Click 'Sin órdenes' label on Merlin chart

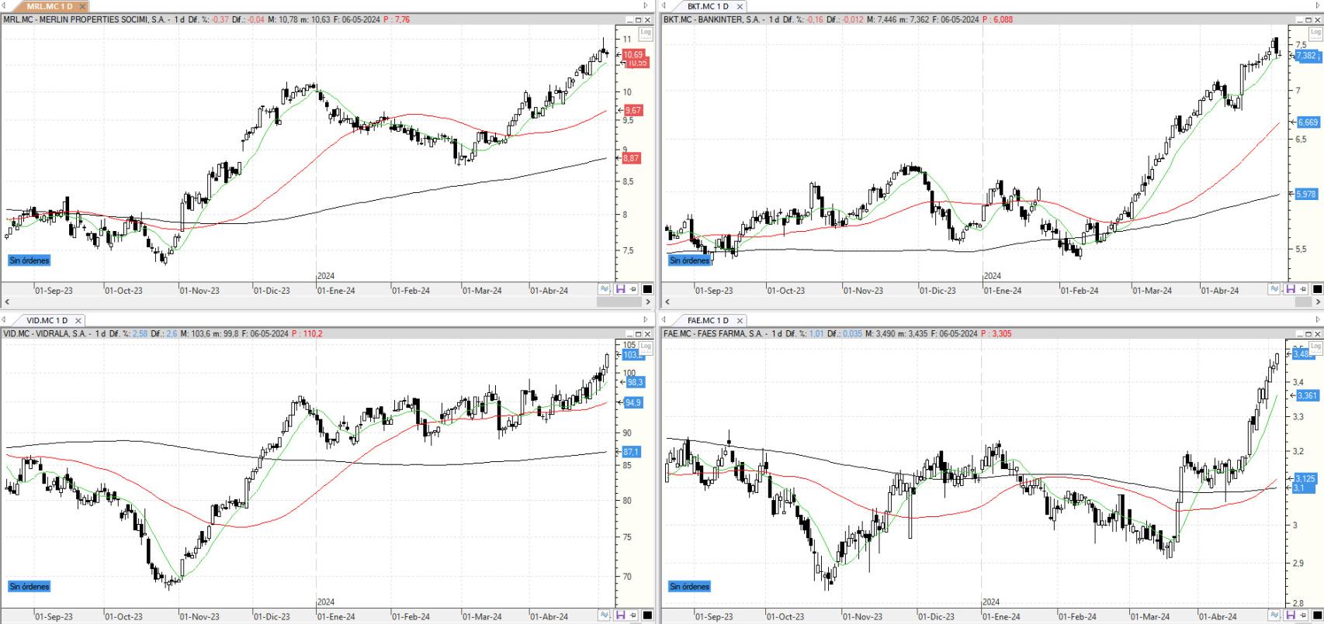29,260
